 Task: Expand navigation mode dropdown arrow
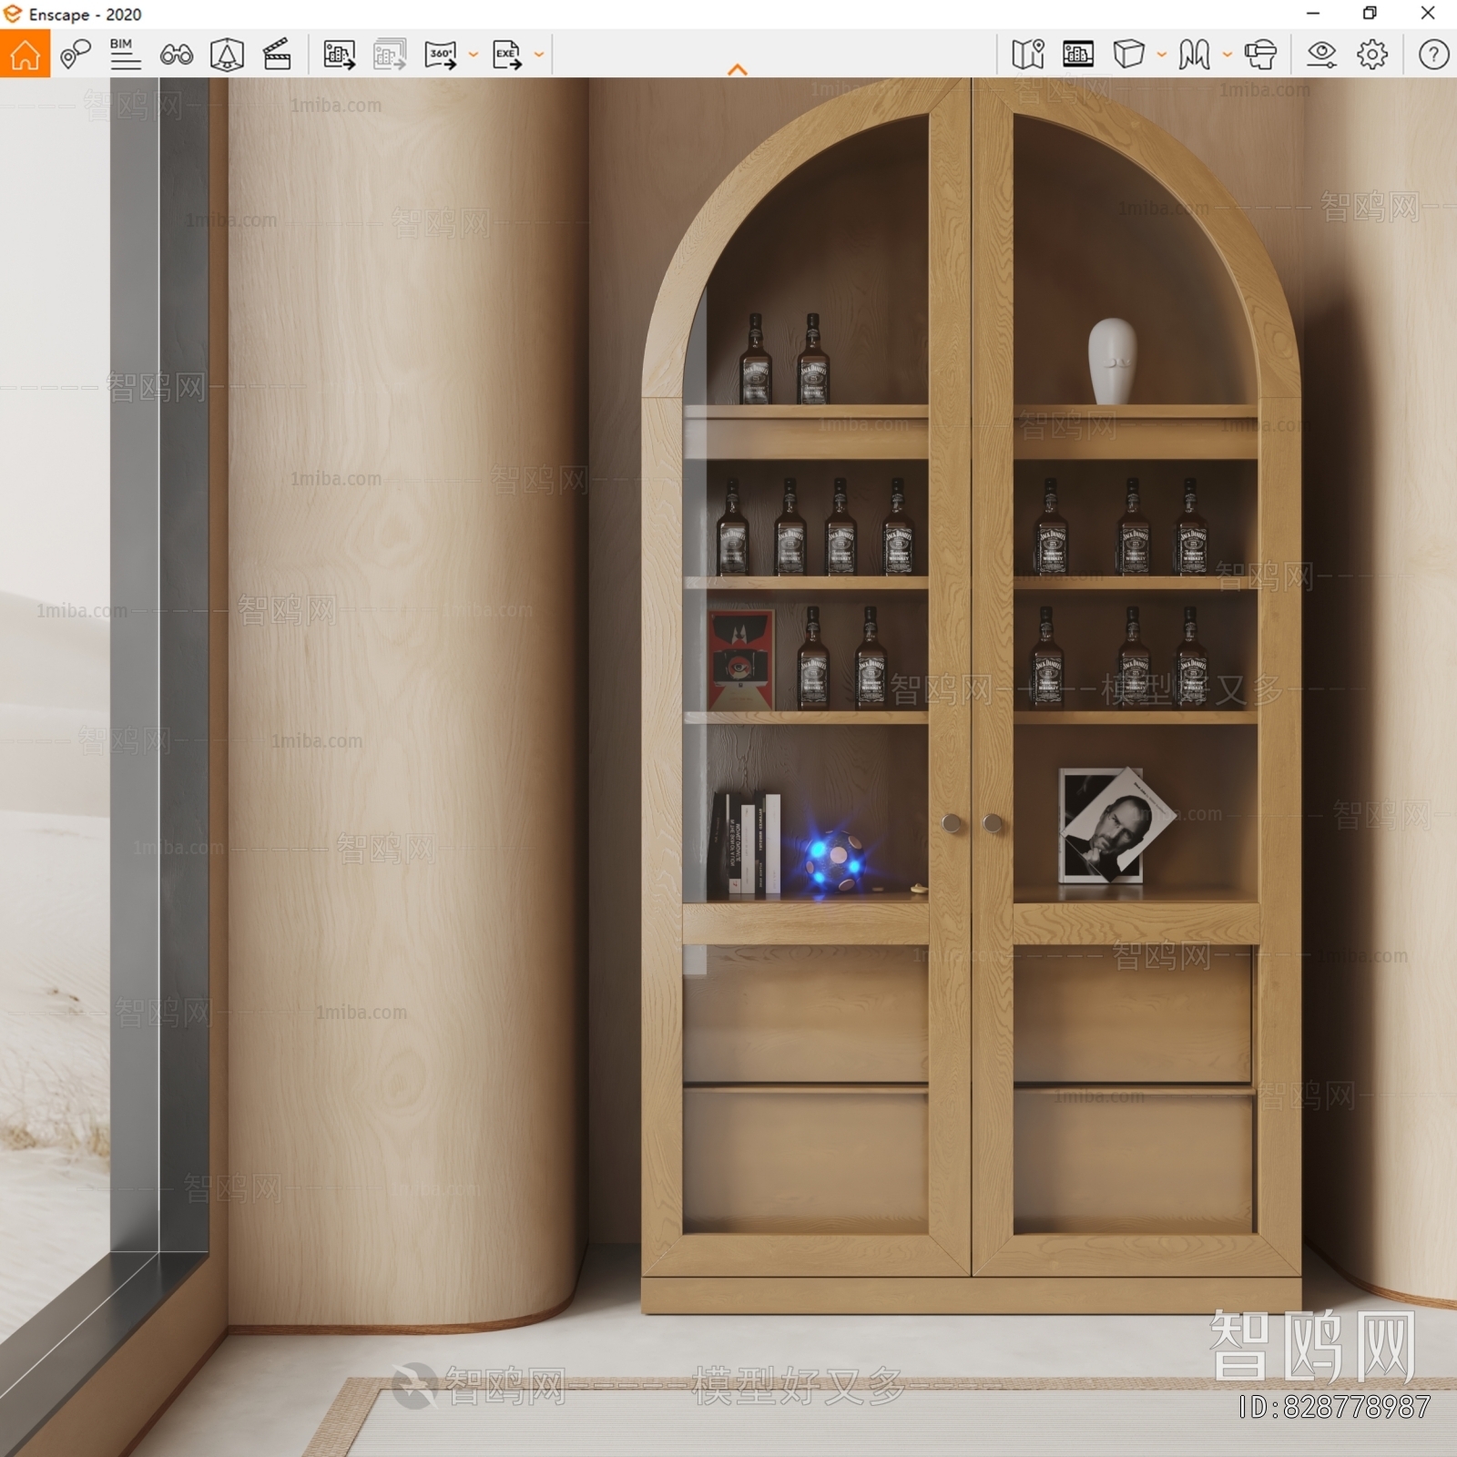point(1228,55)
